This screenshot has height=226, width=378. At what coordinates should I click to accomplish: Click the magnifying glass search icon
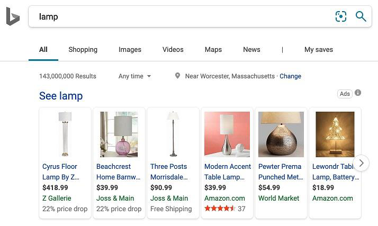[x=361, y=16]
